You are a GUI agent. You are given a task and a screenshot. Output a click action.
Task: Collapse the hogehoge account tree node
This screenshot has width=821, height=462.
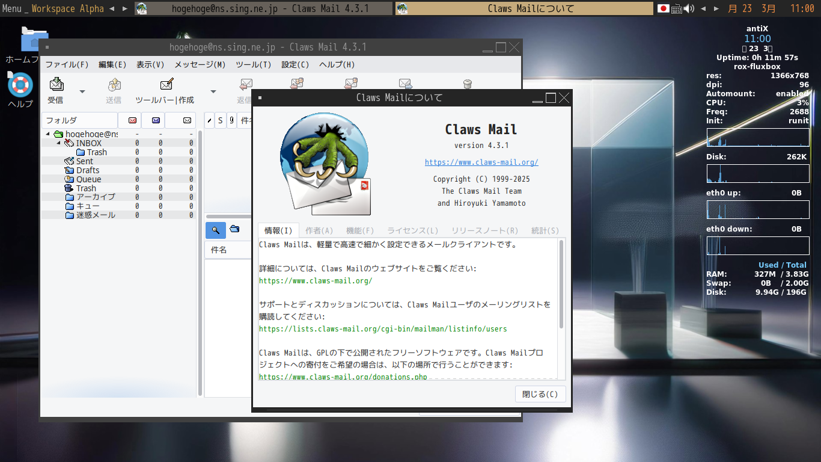pyautogui.click(x=48, y=134)
